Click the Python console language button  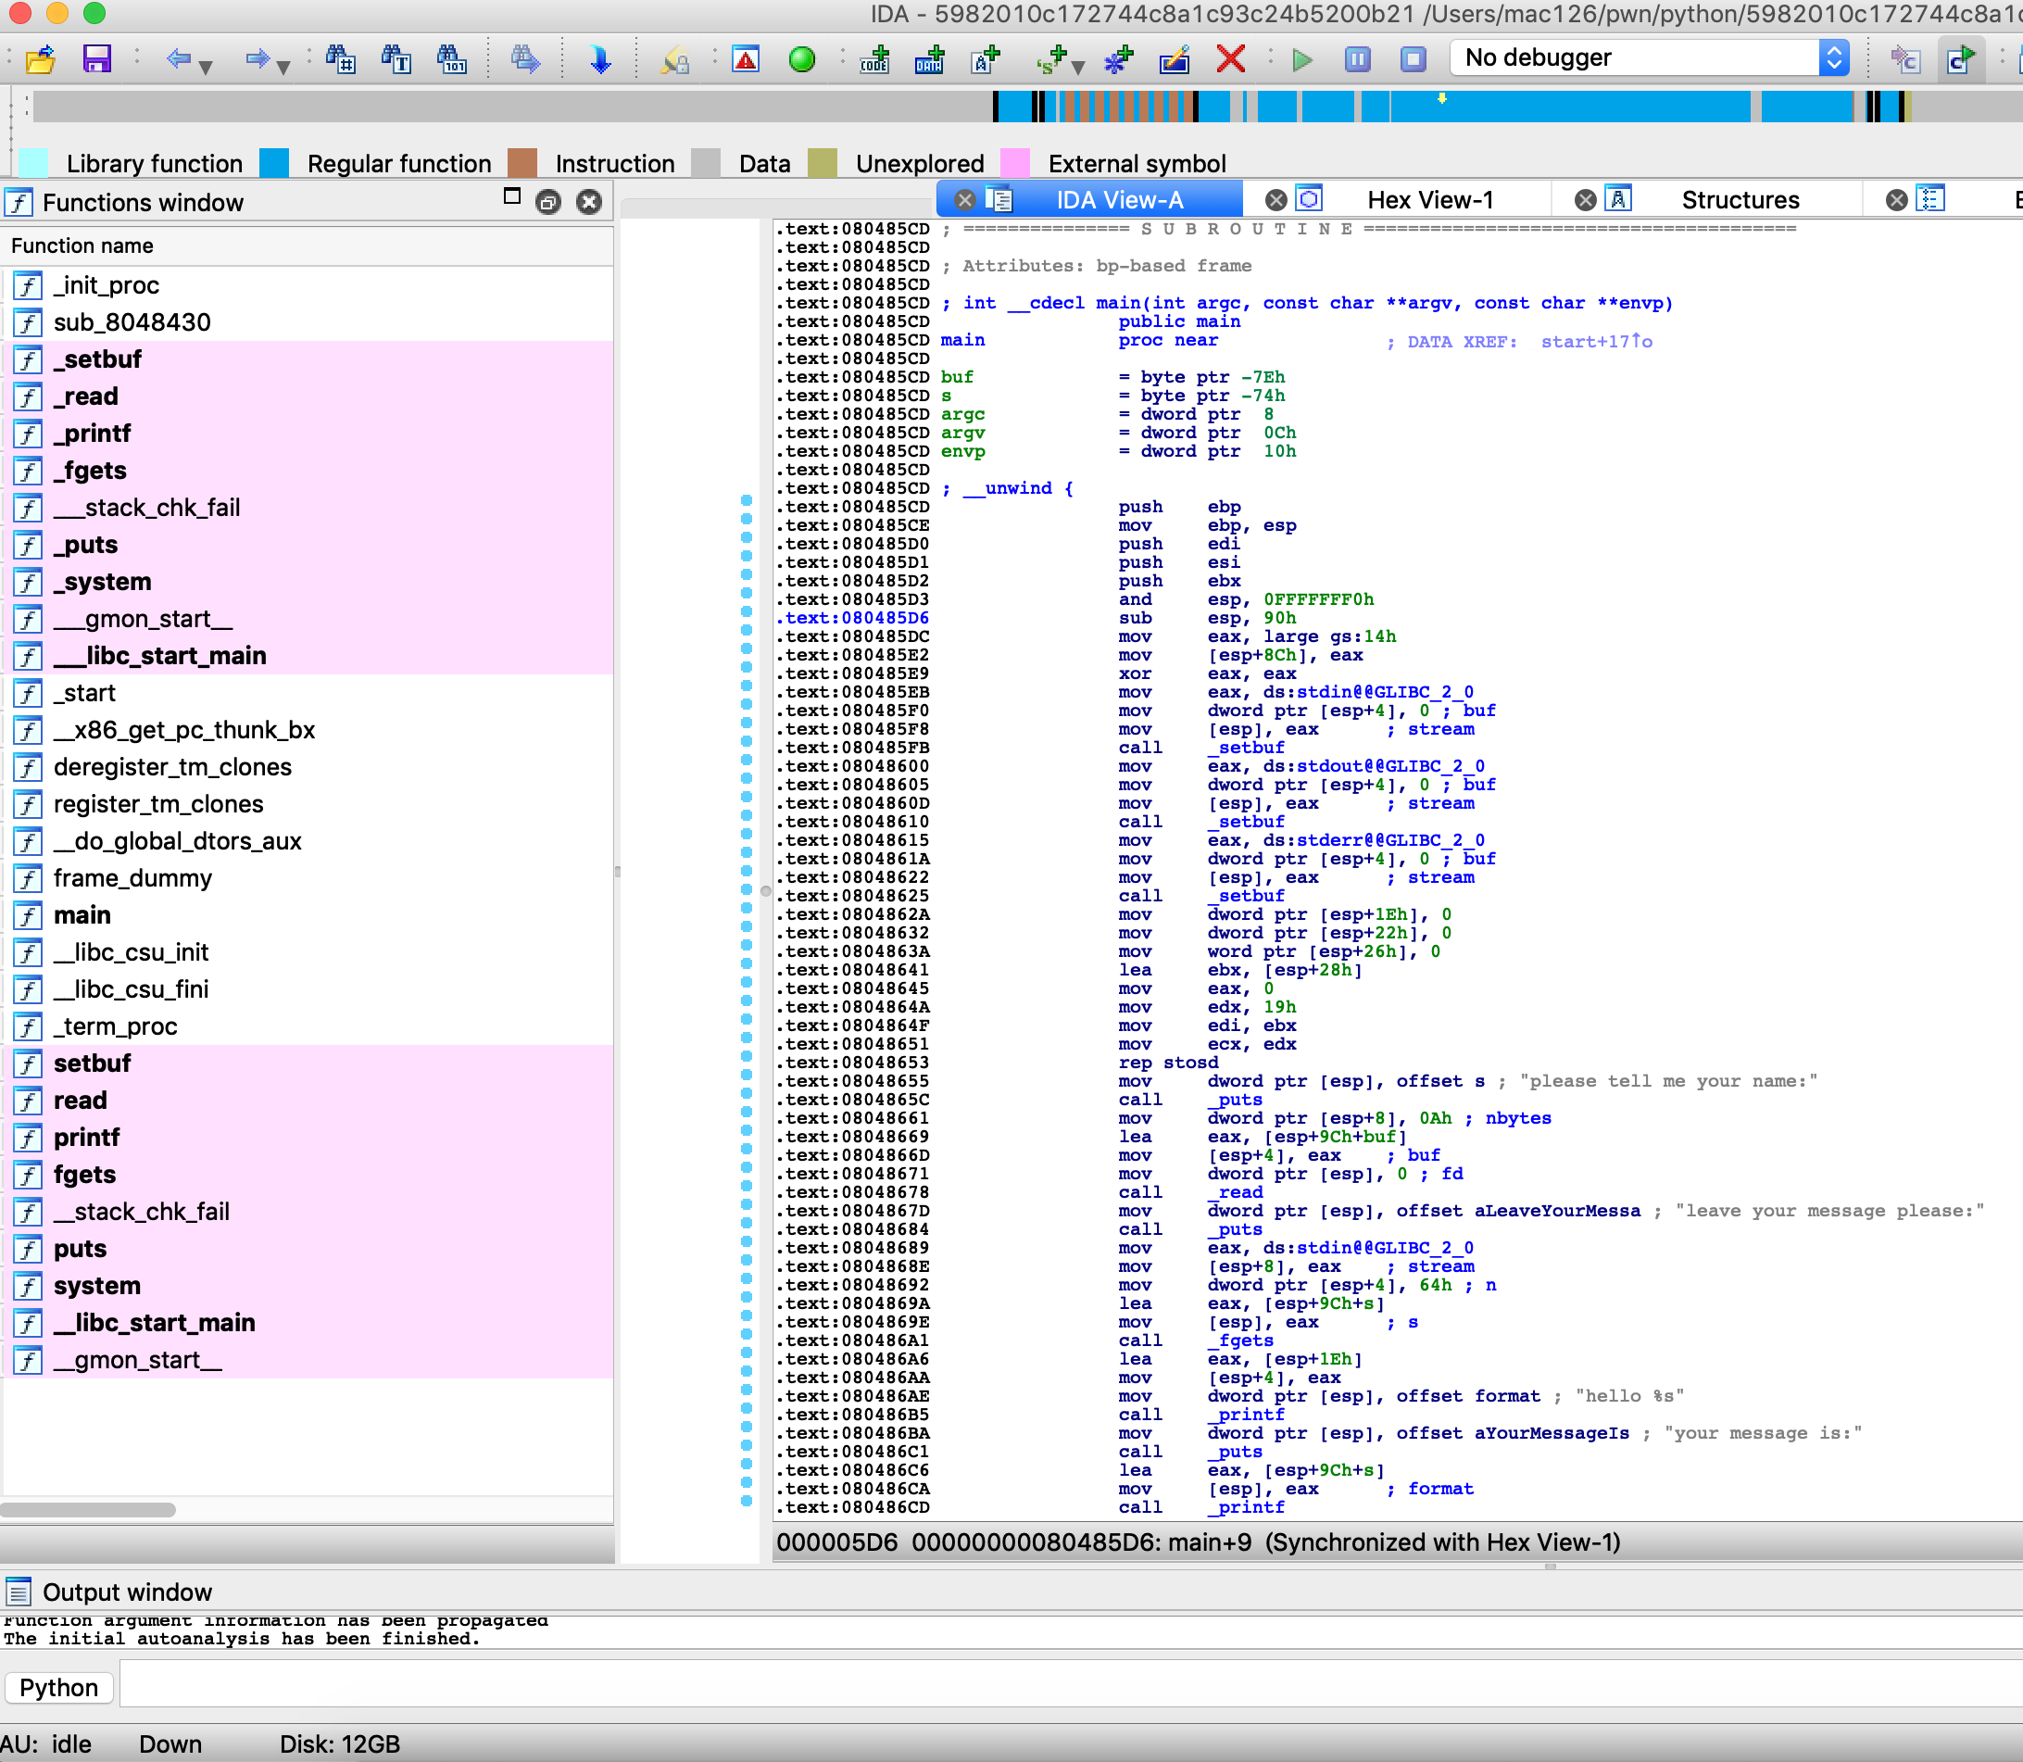[59, 1687]
